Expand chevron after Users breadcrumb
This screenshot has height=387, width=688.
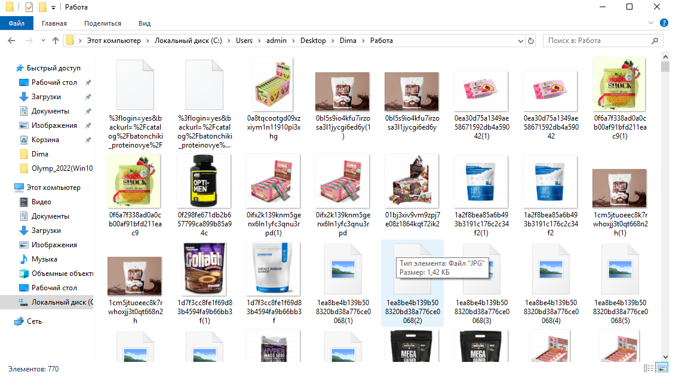(x=259, y=41)
